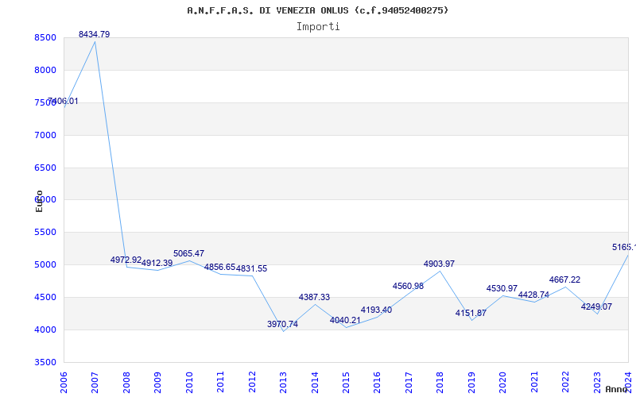Select the 2007 x-axis year label
636x397 pixels.
pos(95,383)
